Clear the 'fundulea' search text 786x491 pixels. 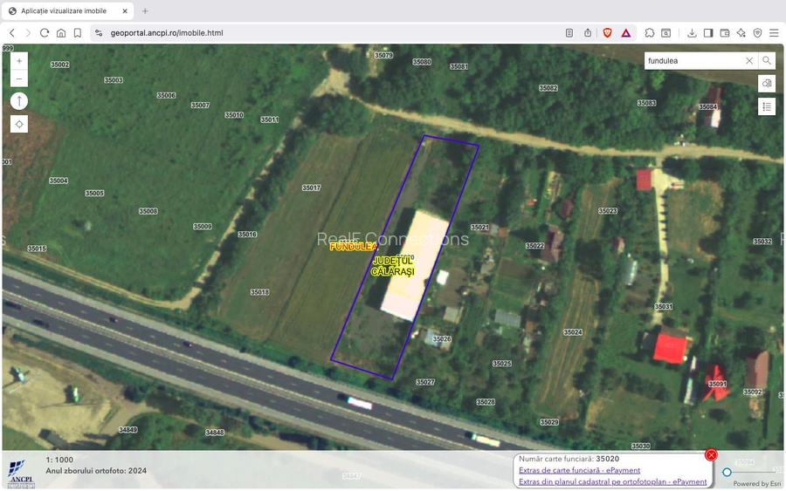pyautogui.click(x=748, y=61)
